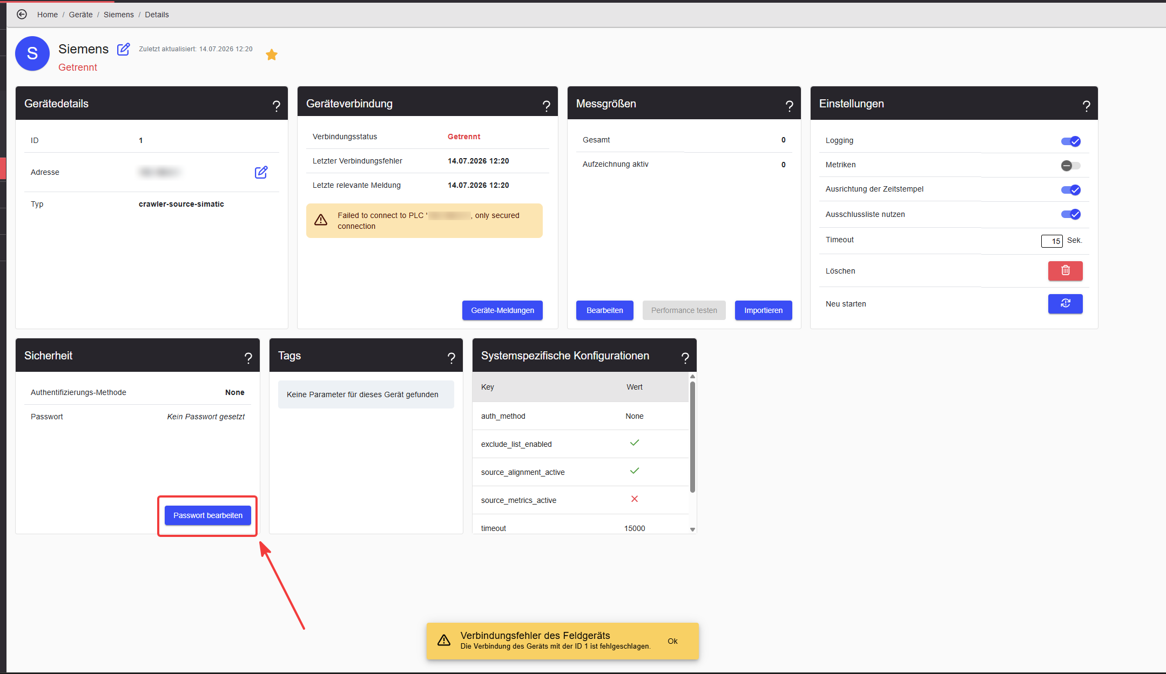Click Letzte relevante Meldung timestamp
This screenshot has width=1166, height=674.
[478, 185]
